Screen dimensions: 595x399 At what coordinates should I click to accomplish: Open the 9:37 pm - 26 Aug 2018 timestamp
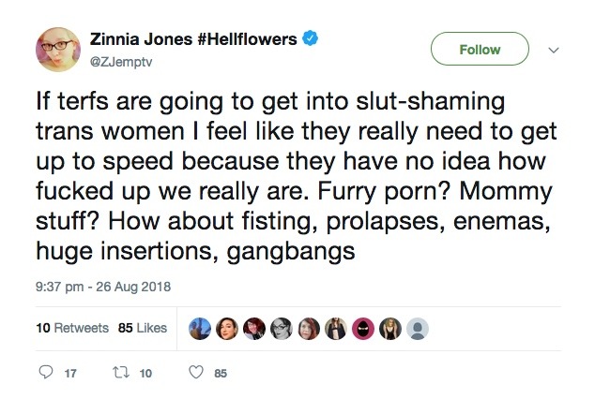[x=98, y=285]
